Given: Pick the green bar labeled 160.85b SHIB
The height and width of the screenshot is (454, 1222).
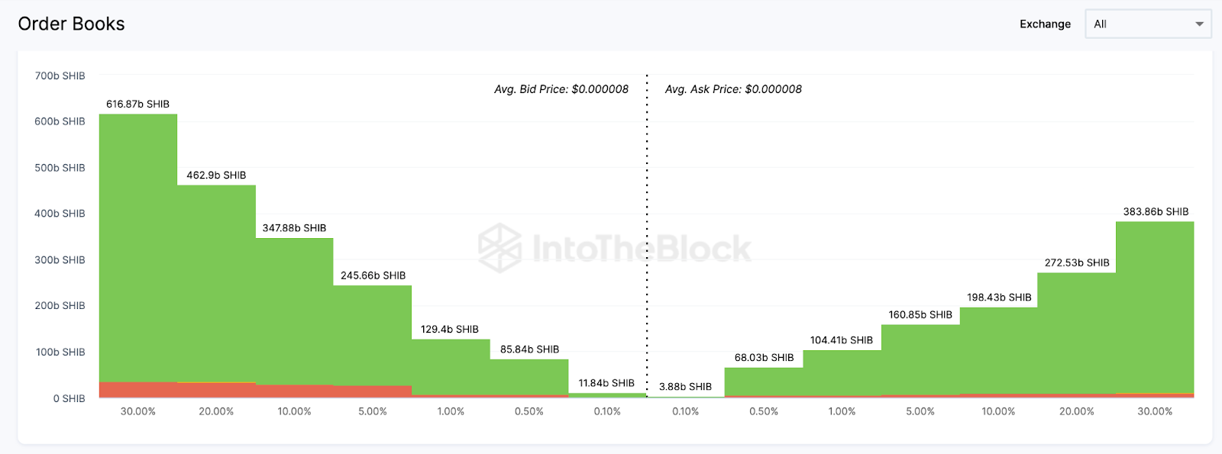Looking at the screenshot, I should pyautogui.click(x=920, y=359).
